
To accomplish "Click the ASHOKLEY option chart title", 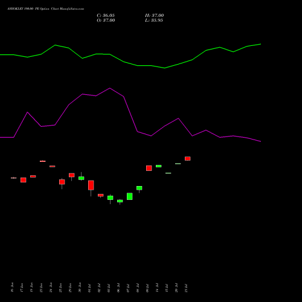I will pyautogui.click(x=45, y=9).
